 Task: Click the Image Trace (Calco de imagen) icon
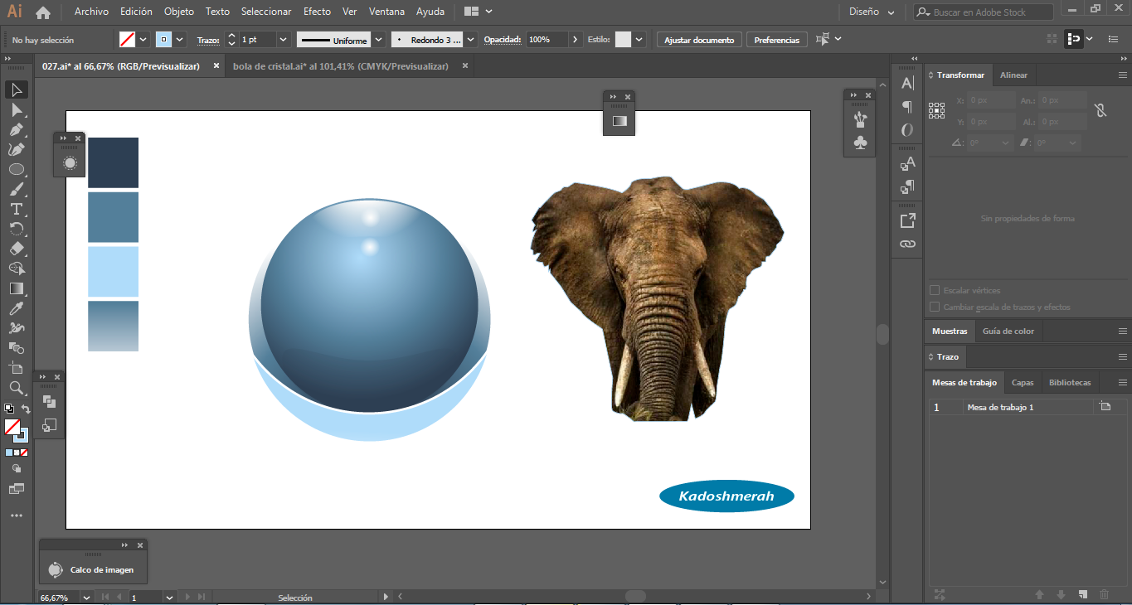(x=55, y=569)
